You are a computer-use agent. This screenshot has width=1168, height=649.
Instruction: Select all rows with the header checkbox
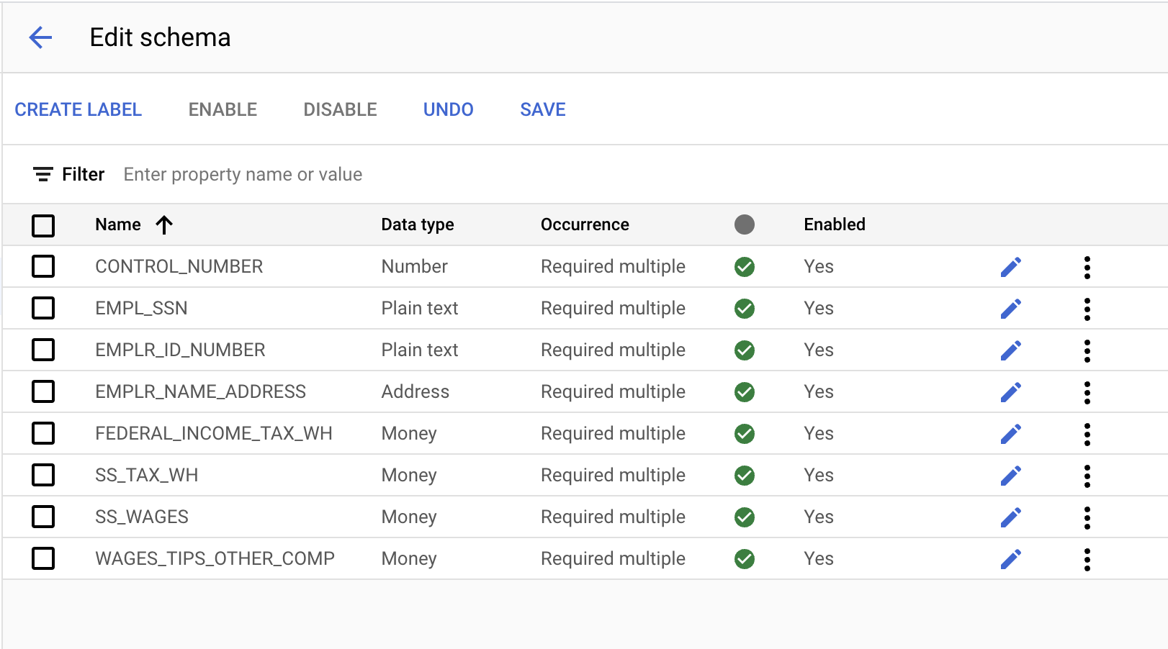[43, 225]
